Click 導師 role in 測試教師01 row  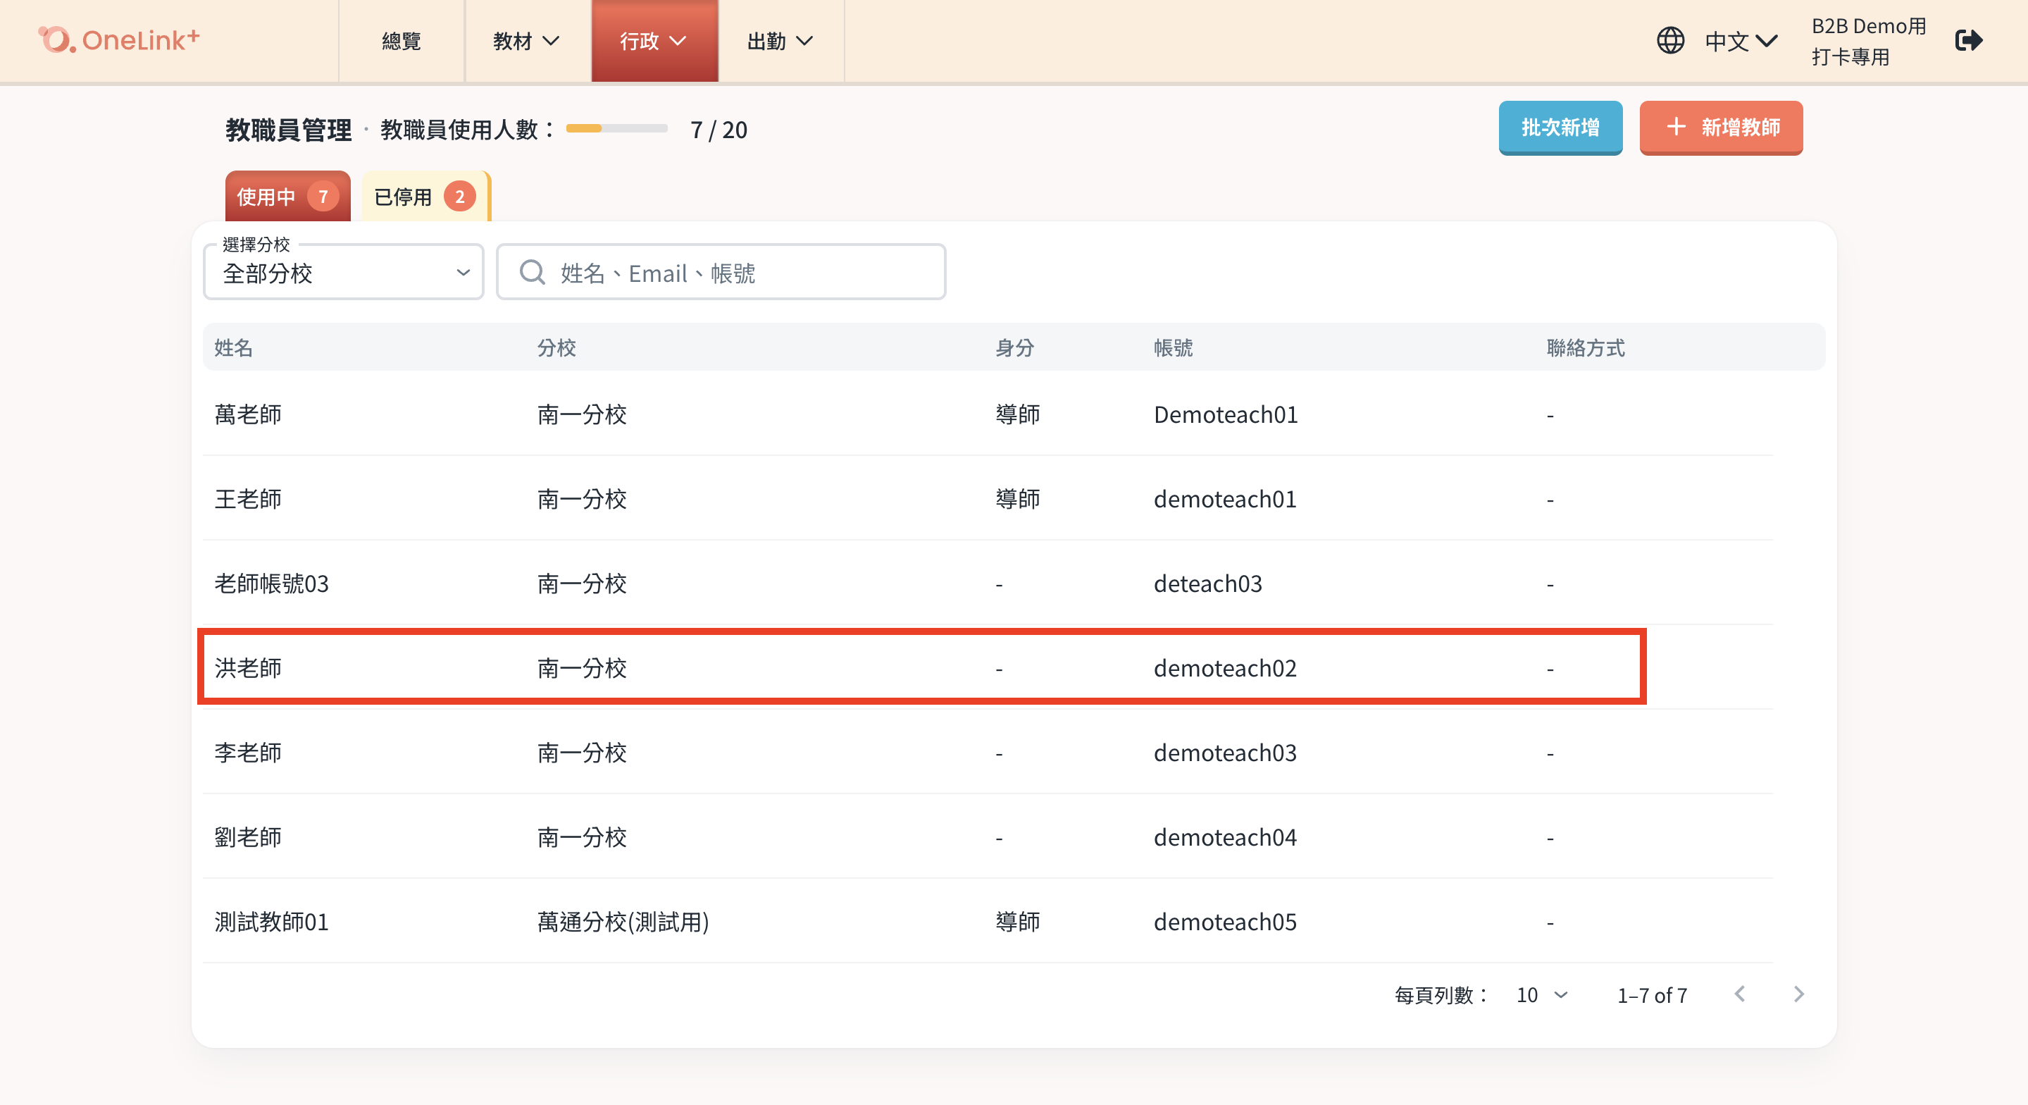1018,922
